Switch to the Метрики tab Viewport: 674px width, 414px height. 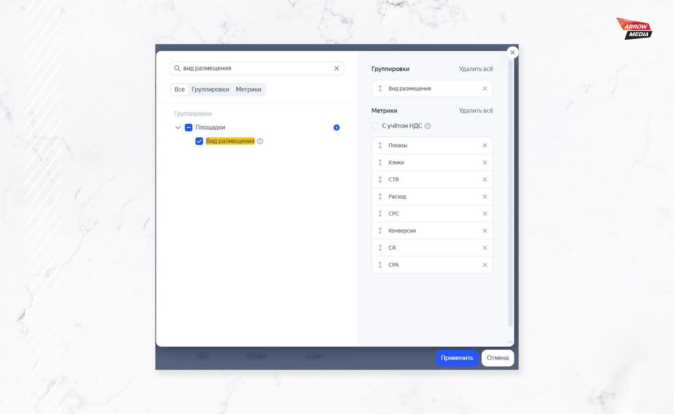[248, 89]
